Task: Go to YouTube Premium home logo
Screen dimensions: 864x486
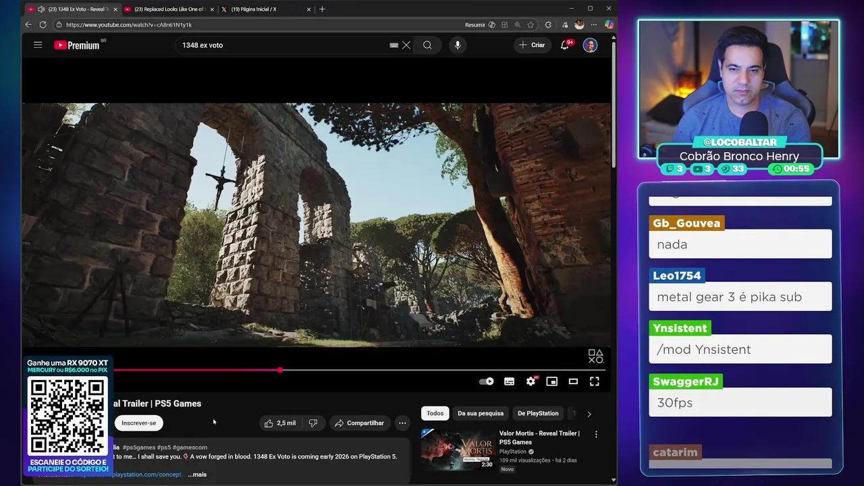Action: pos(77,45)
